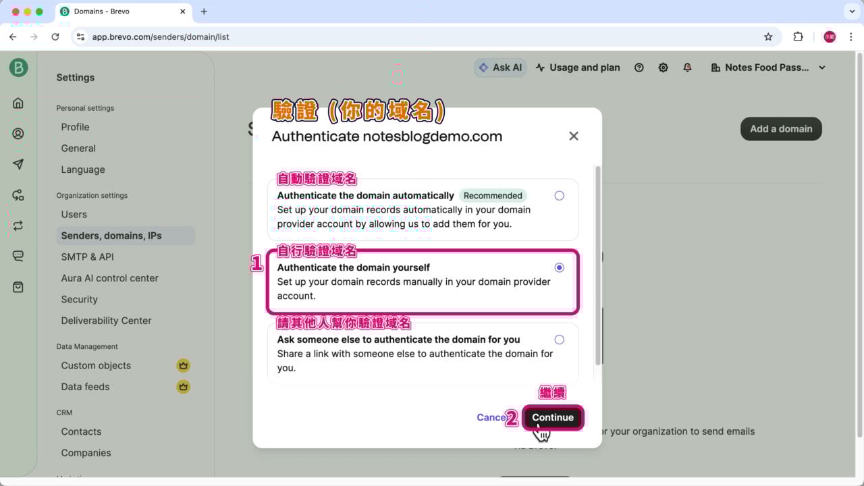Choose Ask someone else to authenticate radio
This screenshot has height=486, width=864.
click(559, 340)
